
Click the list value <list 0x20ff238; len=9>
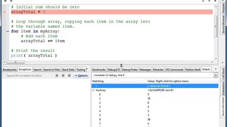click(x=161, y=90)
